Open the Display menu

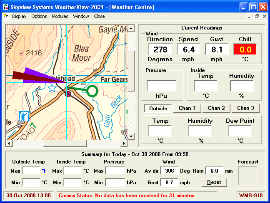coord(19,16)
